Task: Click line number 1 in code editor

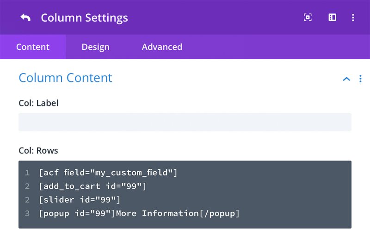Action: pyautogui.click(x=27, y=173)
